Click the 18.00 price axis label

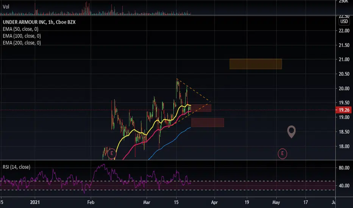coord(344,146)
